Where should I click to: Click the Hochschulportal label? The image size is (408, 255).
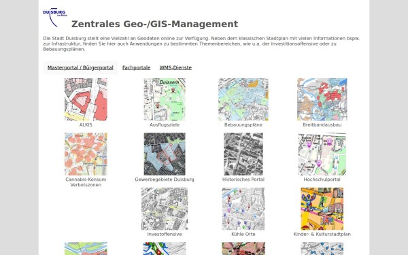[x=322, y=180]
